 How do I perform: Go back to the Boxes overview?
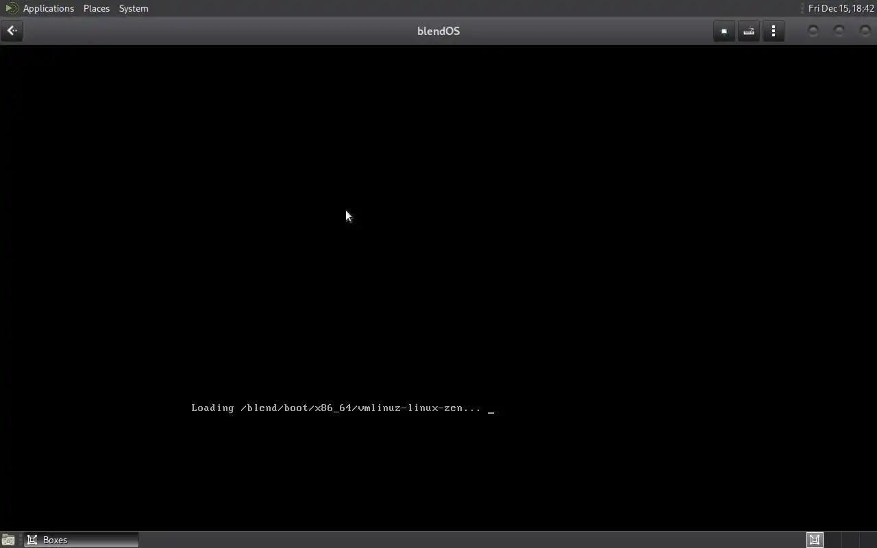(x=12, y=31)
